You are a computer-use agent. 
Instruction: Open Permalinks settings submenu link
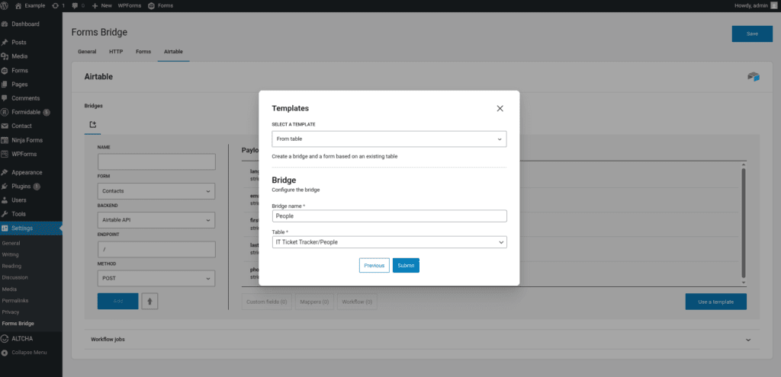click(x=14, y=300)
